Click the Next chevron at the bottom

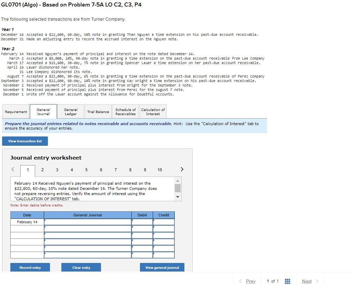307,281
